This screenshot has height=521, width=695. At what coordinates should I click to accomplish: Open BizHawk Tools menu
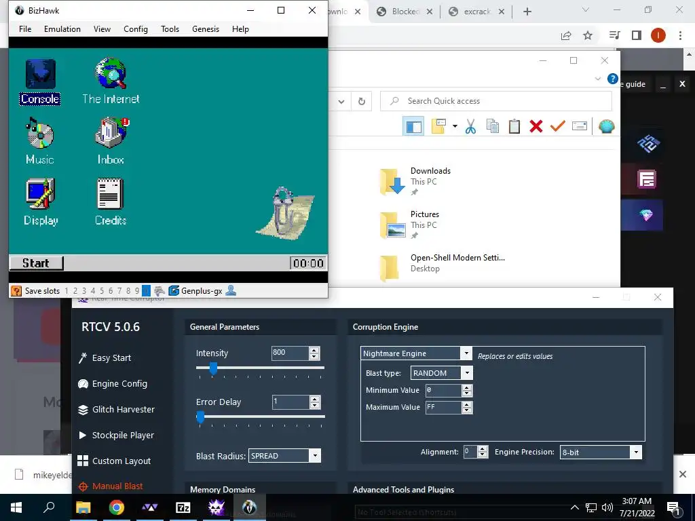[x=170, y=28]
